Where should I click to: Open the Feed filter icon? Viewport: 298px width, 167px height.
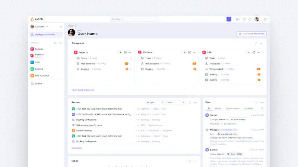(x=262, y=108)
